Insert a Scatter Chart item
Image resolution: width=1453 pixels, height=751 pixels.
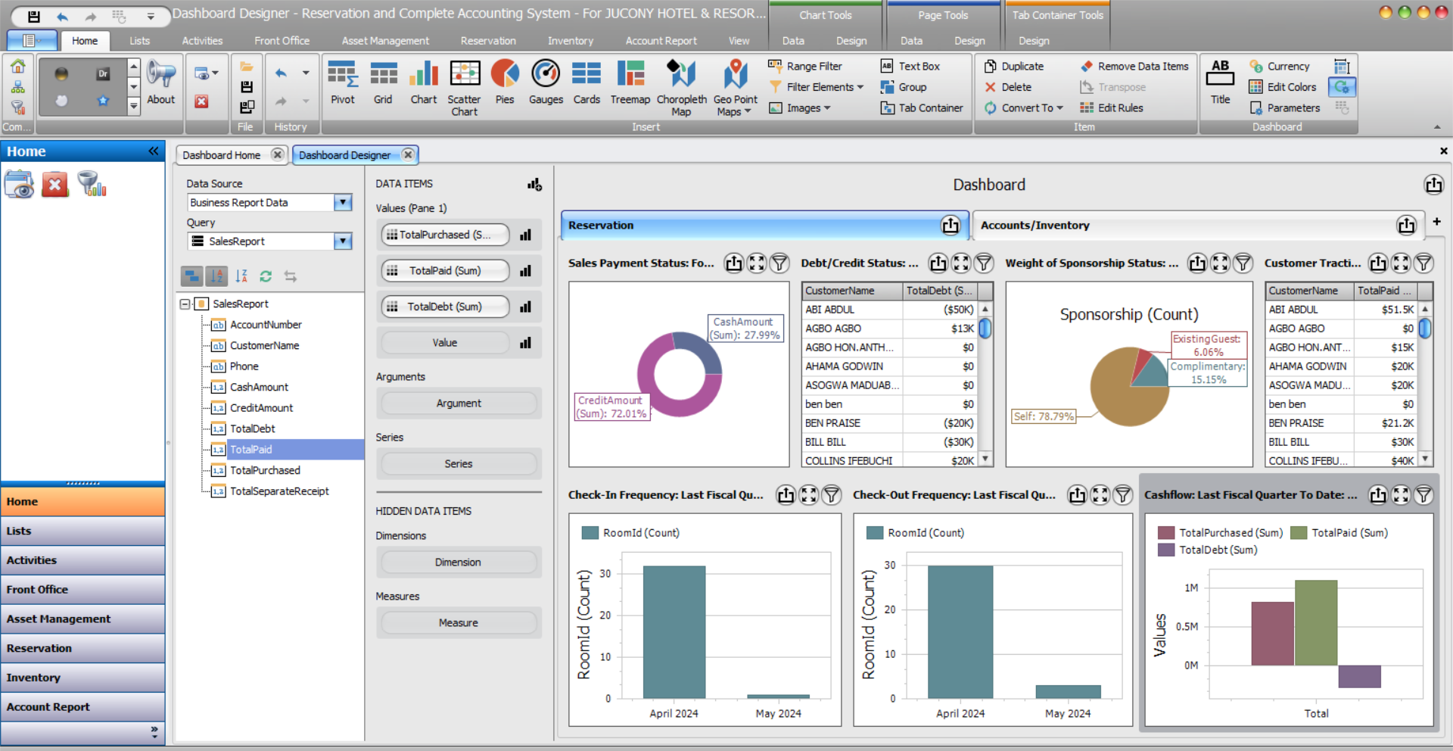click(x=464, y=89)
